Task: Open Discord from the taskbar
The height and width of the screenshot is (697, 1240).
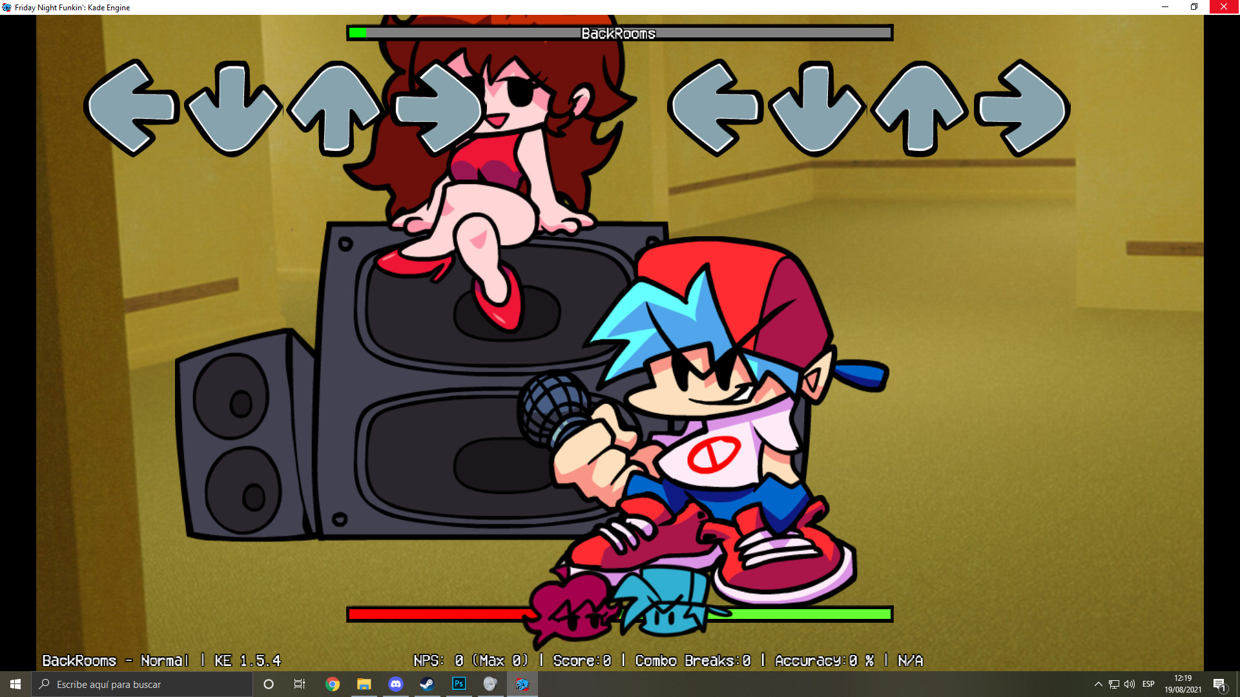Action: tap(396, 684)
